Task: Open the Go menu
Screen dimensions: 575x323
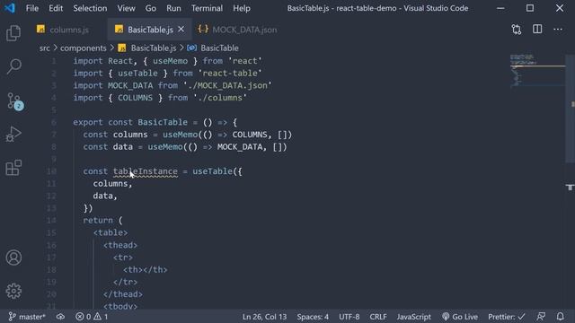Action: 151,8
